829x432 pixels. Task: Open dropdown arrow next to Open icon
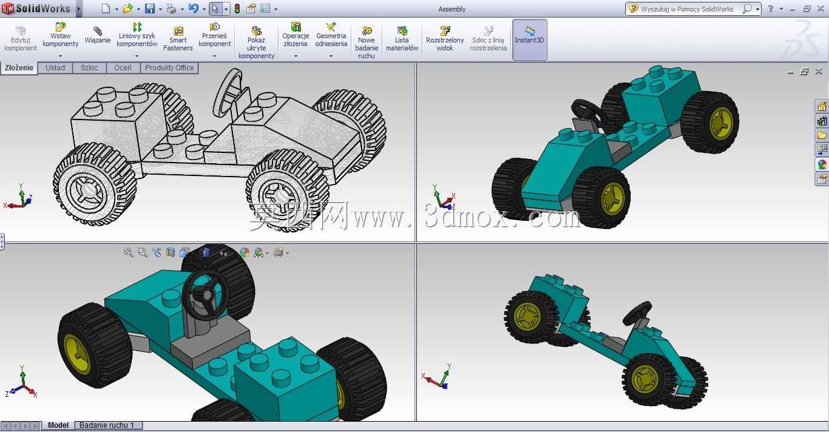point(138,9)
